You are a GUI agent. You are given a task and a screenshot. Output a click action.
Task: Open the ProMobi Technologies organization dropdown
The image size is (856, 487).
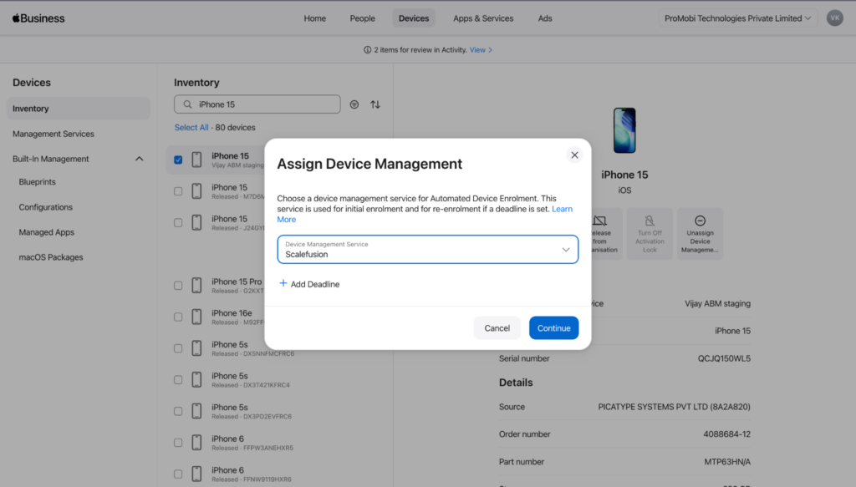pos(737,18)
